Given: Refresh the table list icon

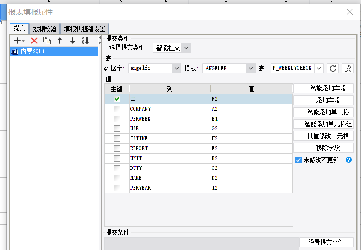Looking at the screenshot, I should [x=333, y=68].
